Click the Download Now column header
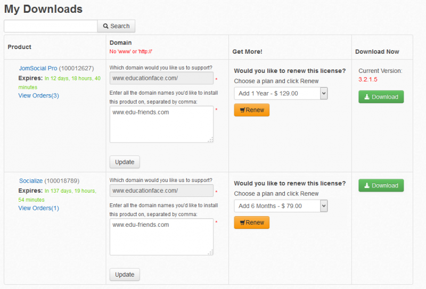Screen dimensions: 426x289 pos(377,52)
